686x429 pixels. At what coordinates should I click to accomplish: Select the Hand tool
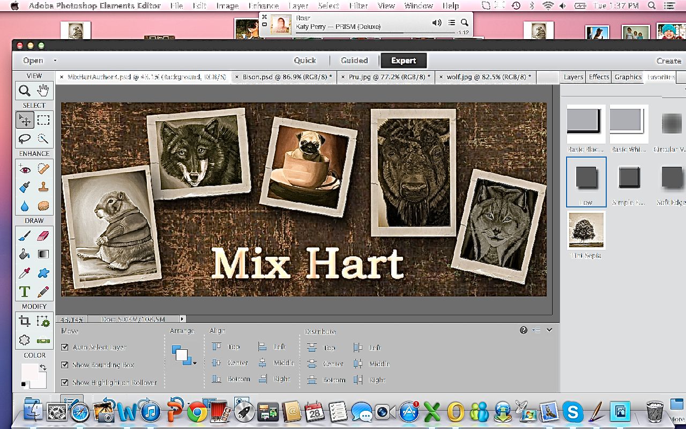(43, 91)
